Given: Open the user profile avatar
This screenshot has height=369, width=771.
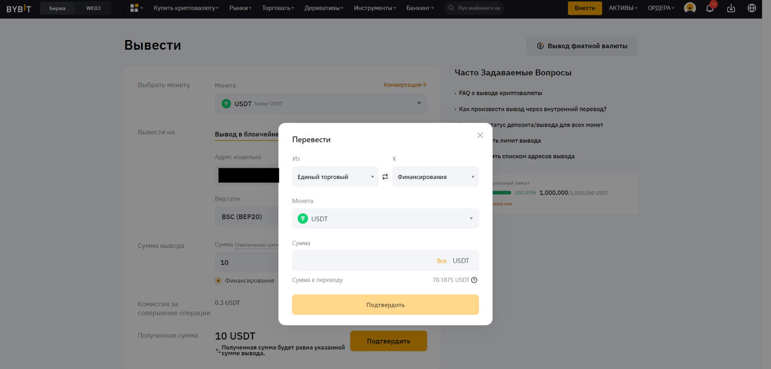Looking at the screenshot, I should pos(690,8).
